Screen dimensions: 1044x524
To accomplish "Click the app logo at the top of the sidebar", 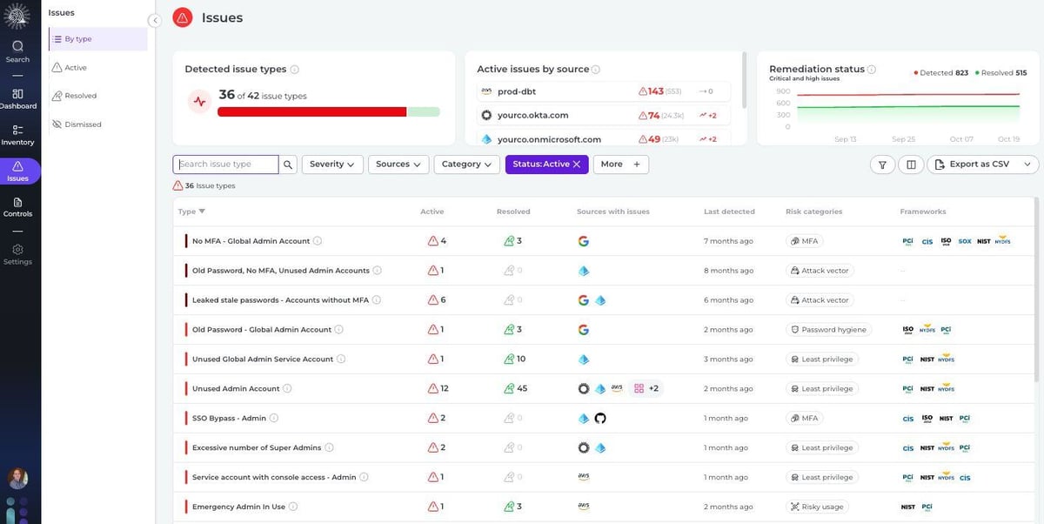I will (17, 17).
